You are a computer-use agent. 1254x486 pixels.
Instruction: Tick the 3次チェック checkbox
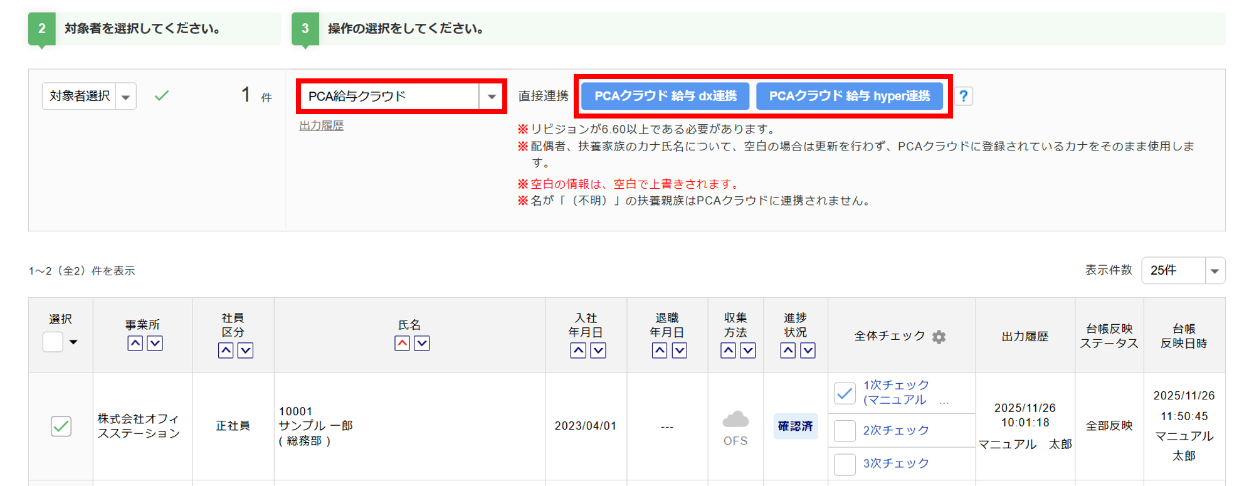845,464
